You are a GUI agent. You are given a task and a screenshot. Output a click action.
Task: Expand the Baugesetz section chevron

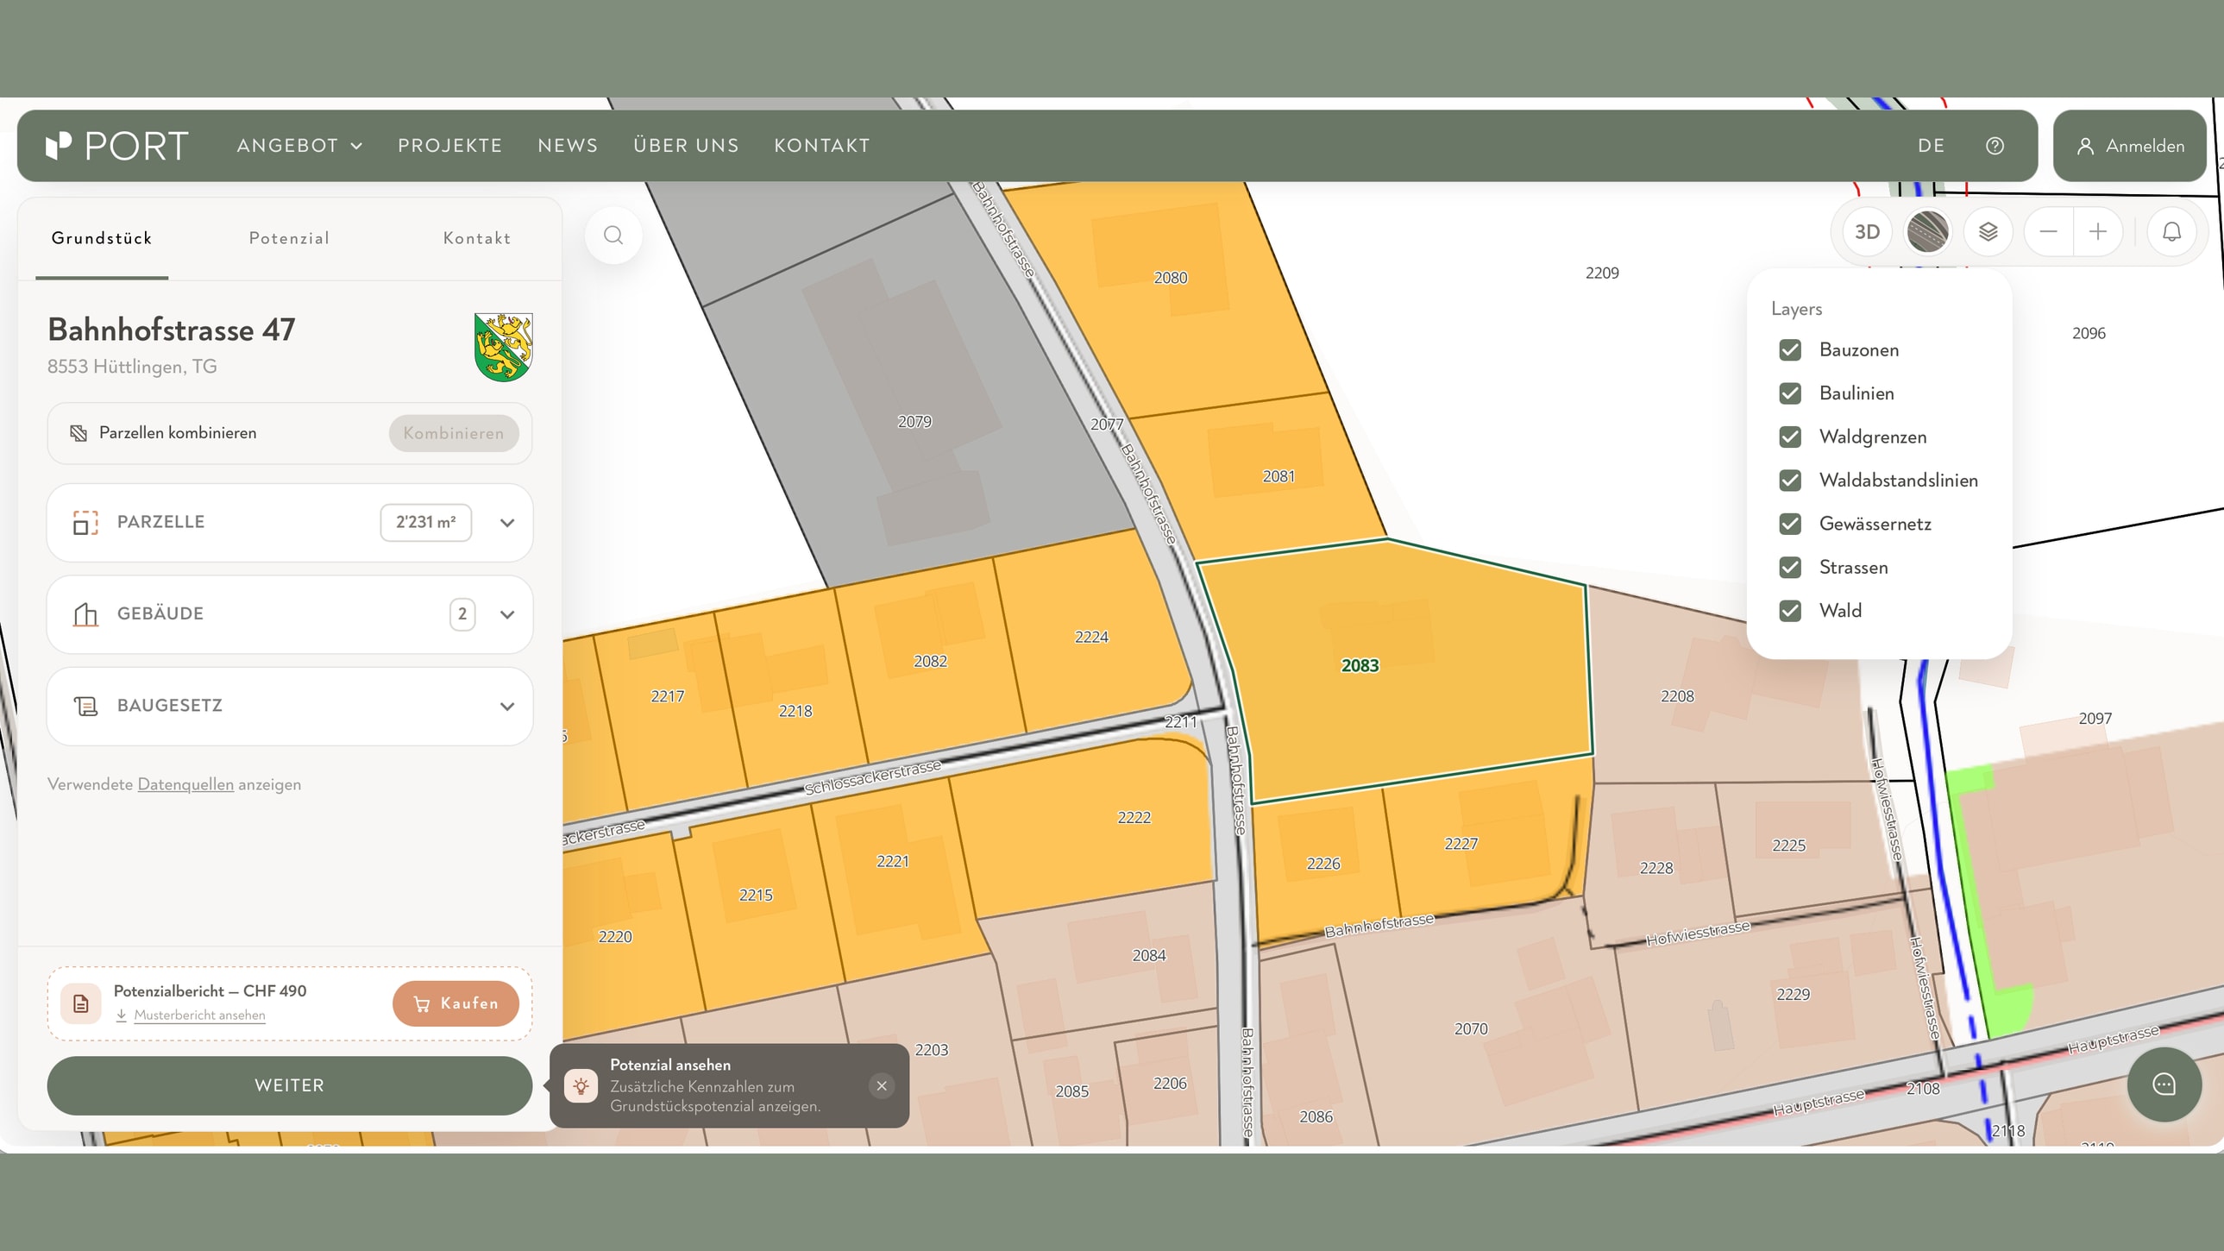coord(507,707)
